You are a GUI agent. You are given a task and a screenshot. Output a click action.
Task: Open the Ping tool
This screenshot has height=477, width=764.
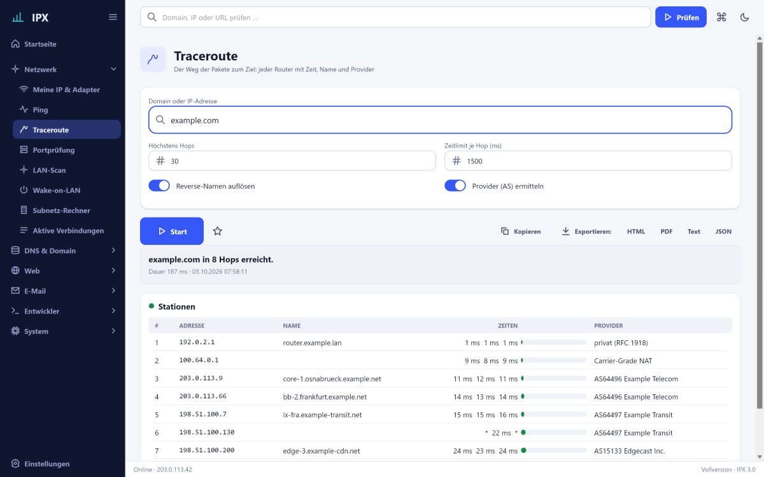[x=67, y=110]
